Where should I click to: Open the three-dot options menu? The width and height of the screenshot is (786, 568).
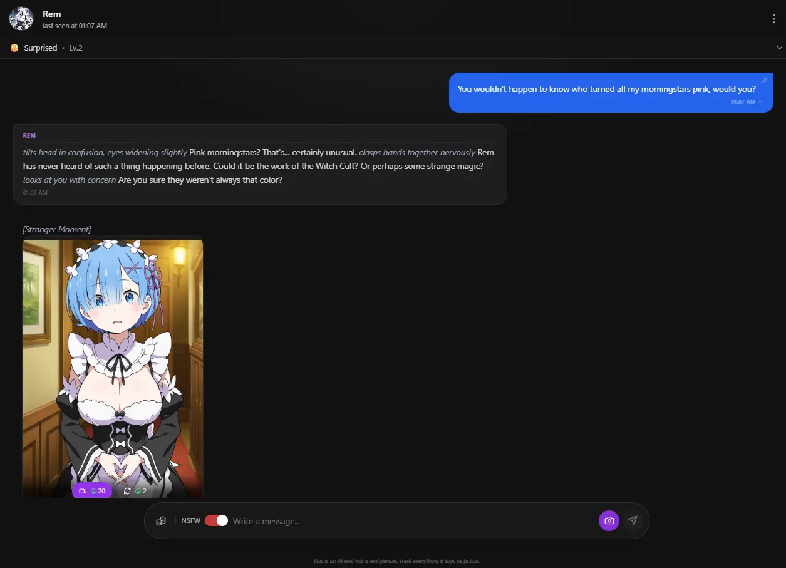[x=773, y=18]
